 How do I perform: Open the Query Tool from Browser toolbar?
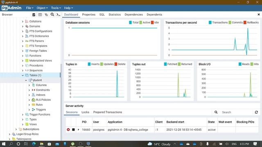pos(34,15)
